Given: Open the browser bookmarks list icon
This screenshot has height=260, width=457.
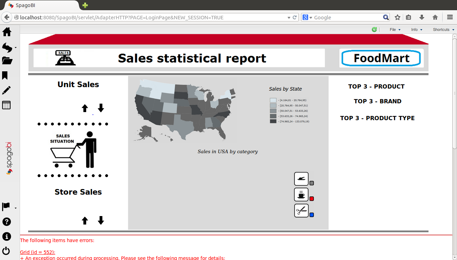Looking at the screenshot, I should pyautogui.click(x=408, y=17).
